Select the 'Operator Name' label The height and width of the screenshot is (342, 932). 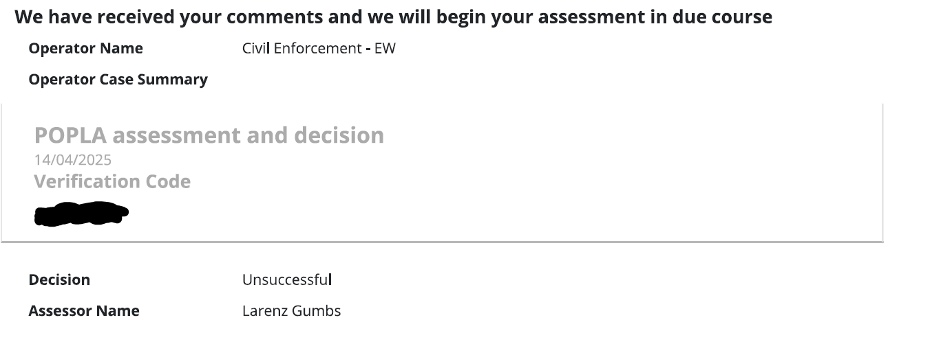point(86,49)
